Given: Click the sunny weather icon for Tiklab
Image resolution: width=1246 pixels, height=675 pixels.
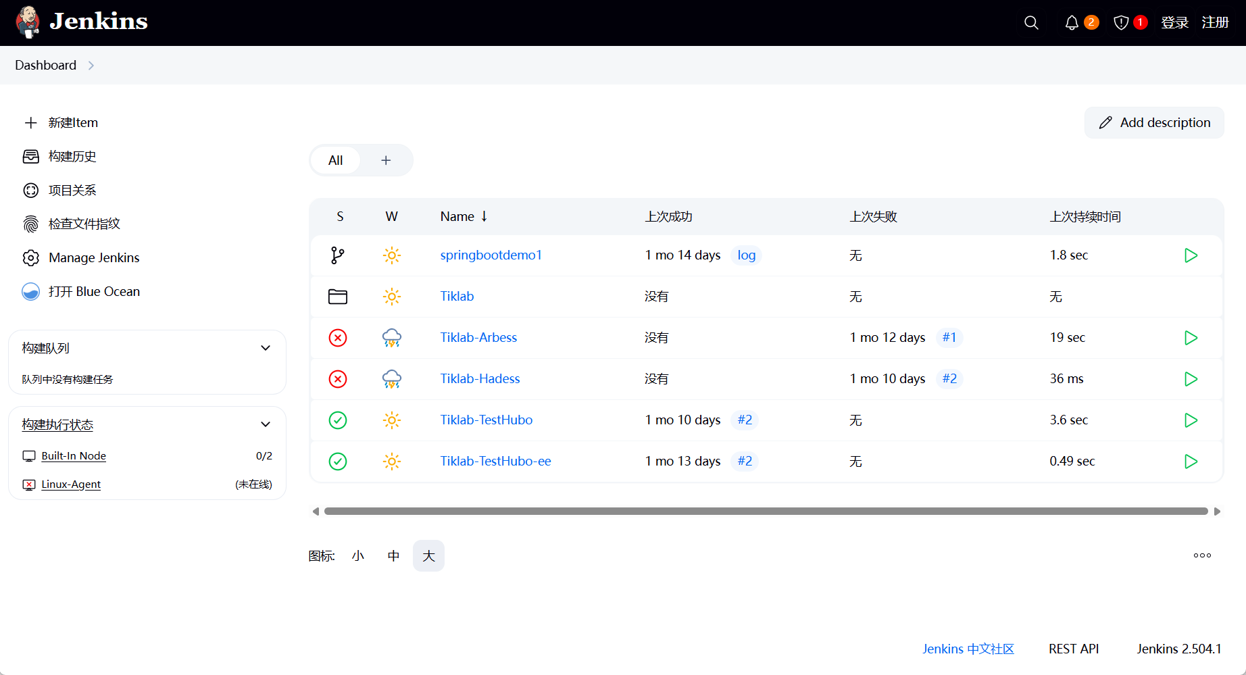Looking at the screenshot, I should [392, 297].
